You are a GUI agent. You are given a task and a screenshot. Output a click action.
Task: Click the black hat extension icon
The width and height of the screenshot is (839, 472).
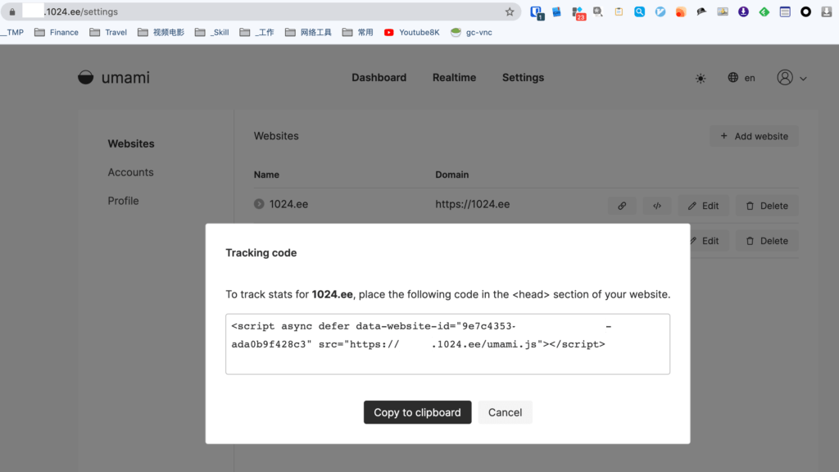pos(701,11)
